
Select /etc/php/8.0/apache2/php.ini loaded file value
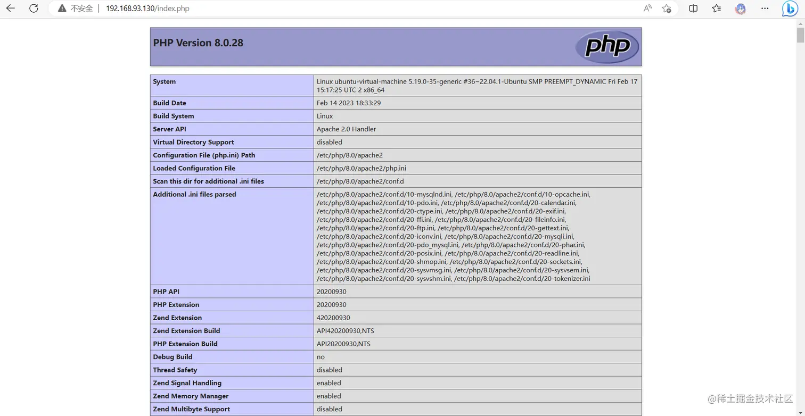tap(362, 168)
